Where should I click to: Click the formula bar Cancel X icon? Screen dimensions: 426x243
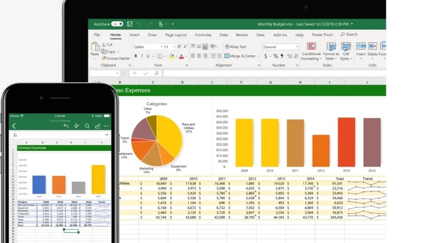135,73
